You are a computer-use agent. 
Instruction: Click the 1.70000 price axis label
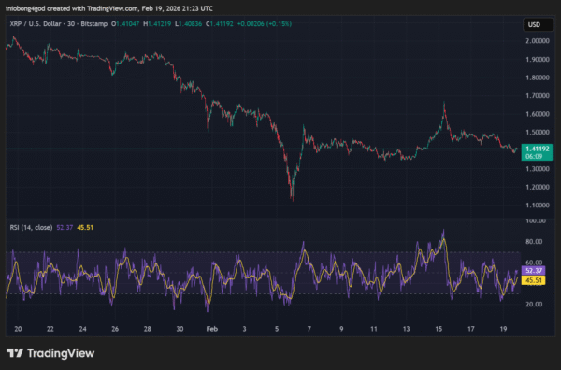[538, 95]
